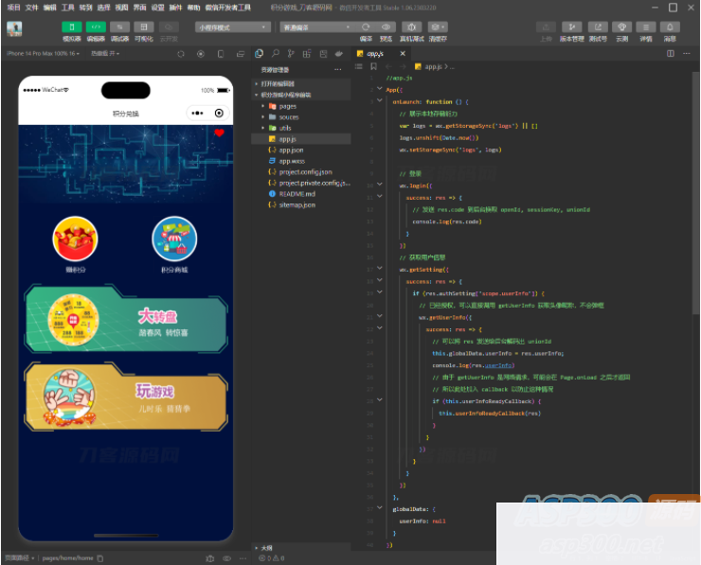Click the Upload toolbar icon
This screenshot has width=701, height=565.
[546, 28]
